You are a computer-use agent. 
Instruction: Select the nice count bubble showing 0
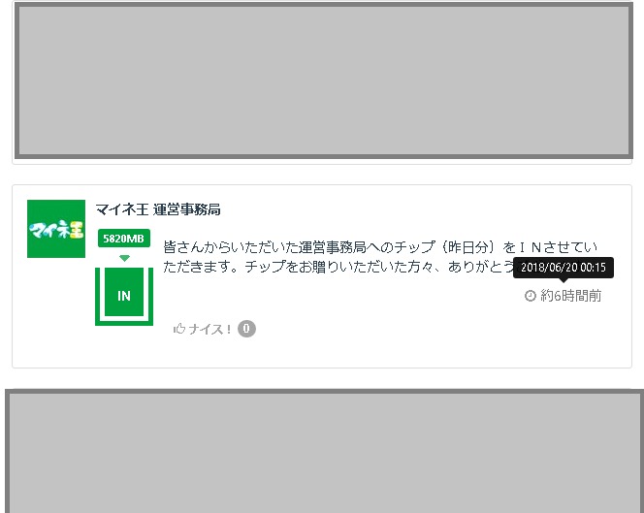(x=246, y=329)
